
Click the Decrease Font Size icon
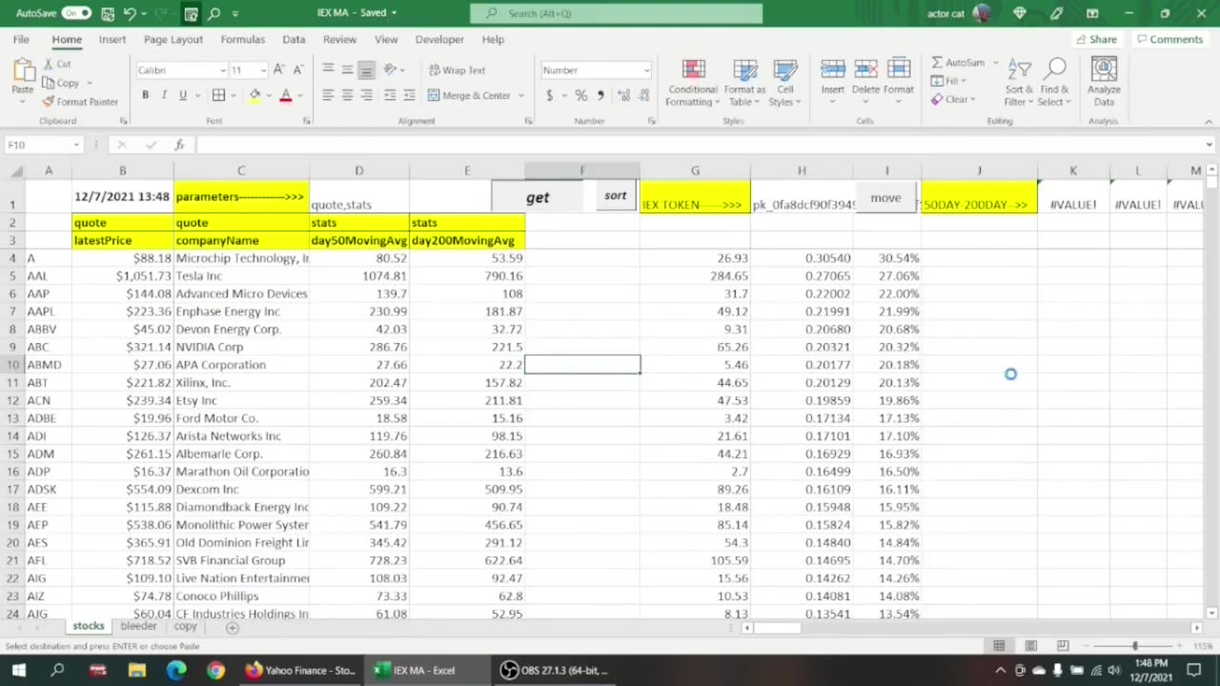tap(297, 70)
